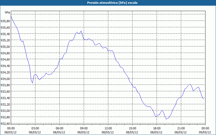Select the 935,00 y-axis label
This screenshot has width=216, height=135.
5,46
